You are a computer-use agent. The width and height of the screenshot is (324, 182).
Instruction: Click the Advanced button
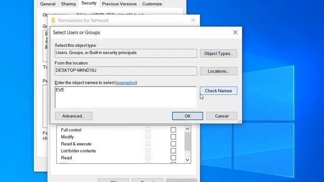[73, 116]
